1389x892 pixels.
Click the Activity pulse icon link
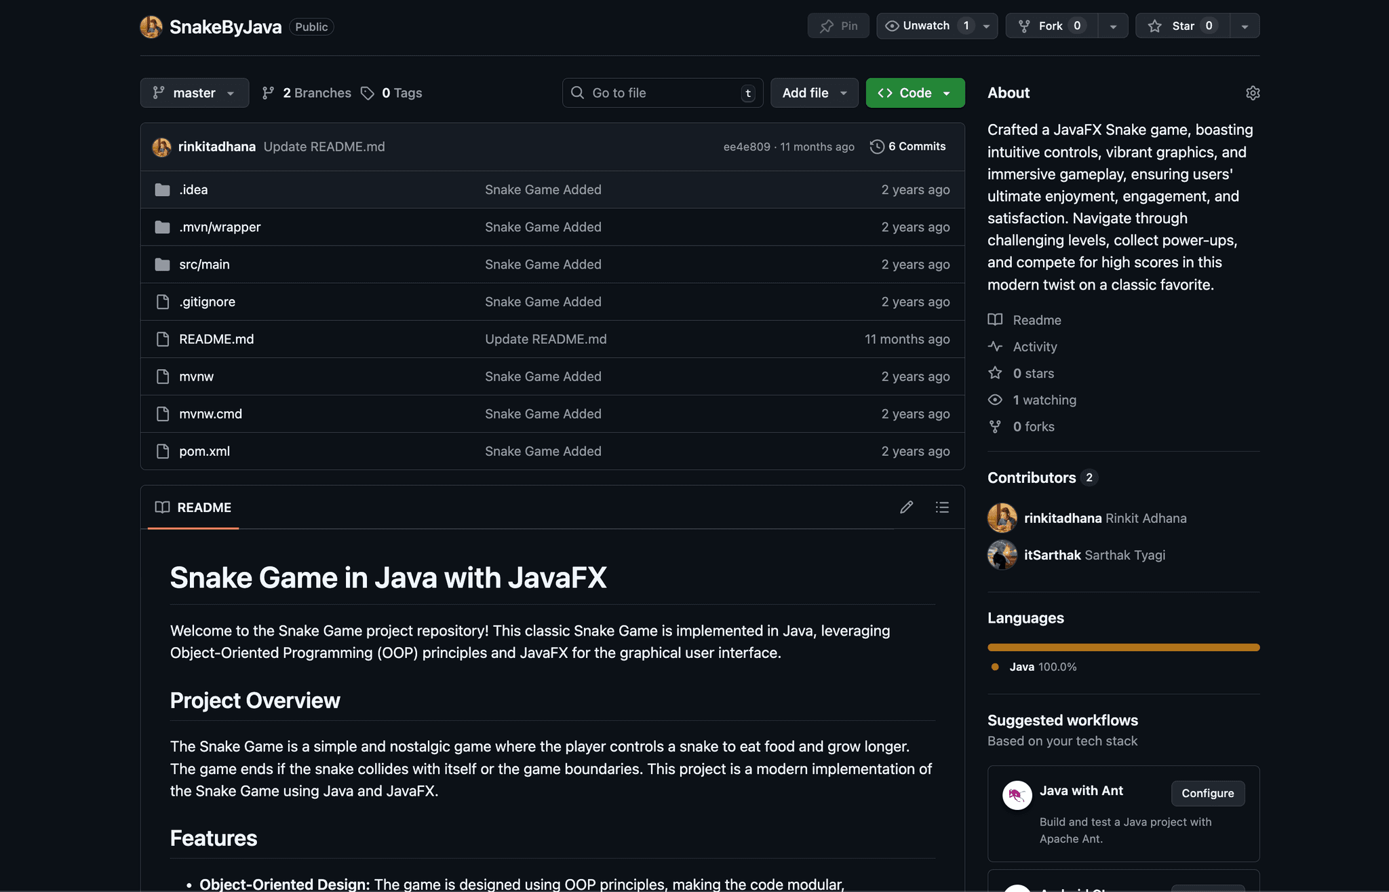coord(995,347)
